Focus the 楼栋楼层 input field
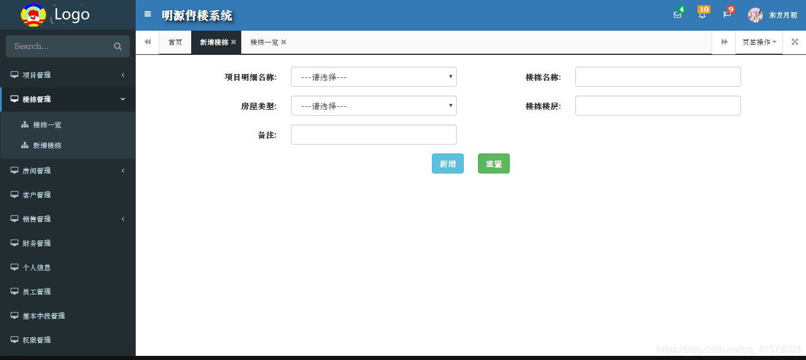The height and width of the screenshot is (360, 806). coord(658,106)
